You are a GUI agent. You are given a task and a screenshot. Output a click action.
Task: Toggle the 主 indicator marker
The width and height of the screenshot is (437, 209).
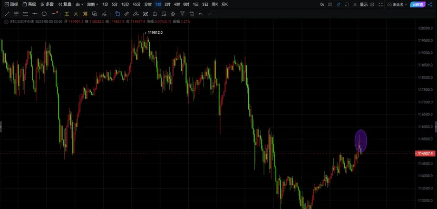66,14
